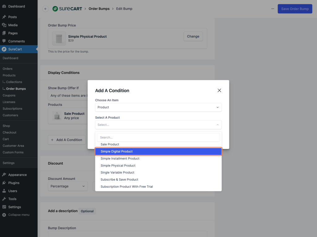Image resolution: width=317 pixels, height=237 pixels.
Task: Click the SureCart logo in header
Action: pos(67,9)
